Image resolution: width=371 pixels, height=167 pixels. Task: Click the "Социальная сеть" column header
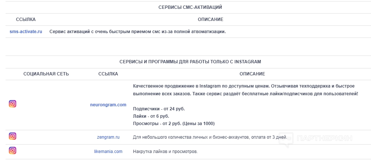coord(46,74)
